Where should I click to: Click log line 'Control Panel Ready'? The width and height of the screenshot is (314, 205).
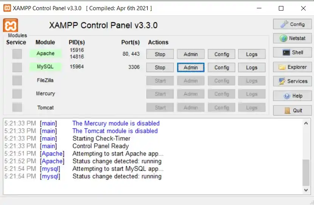[101, 146]
